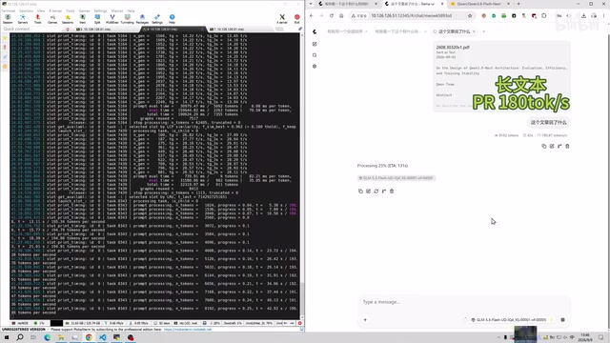Viewport: 610px width, 343px height.
Task: Click the GLM model badge under the response
Action: coord(396,178)
